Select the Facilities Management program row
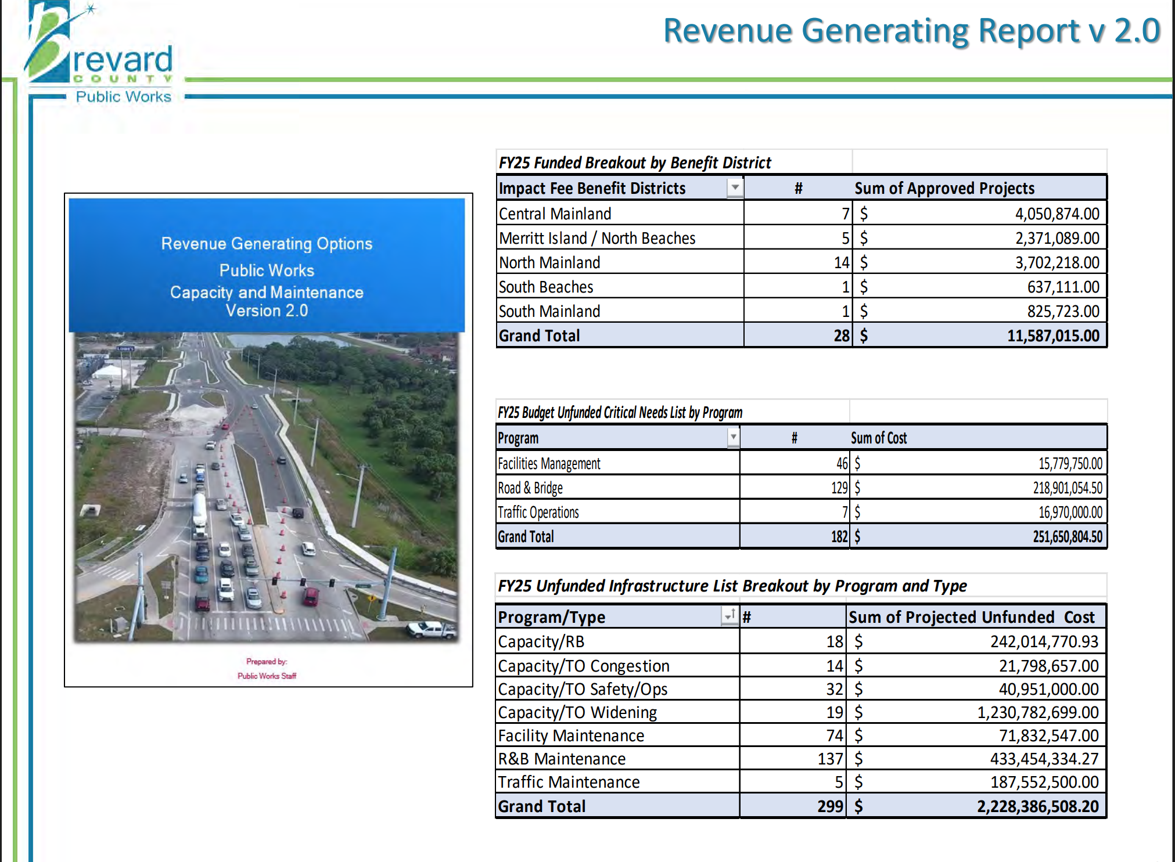1175x862 pixels. click(x=549, y=464)
